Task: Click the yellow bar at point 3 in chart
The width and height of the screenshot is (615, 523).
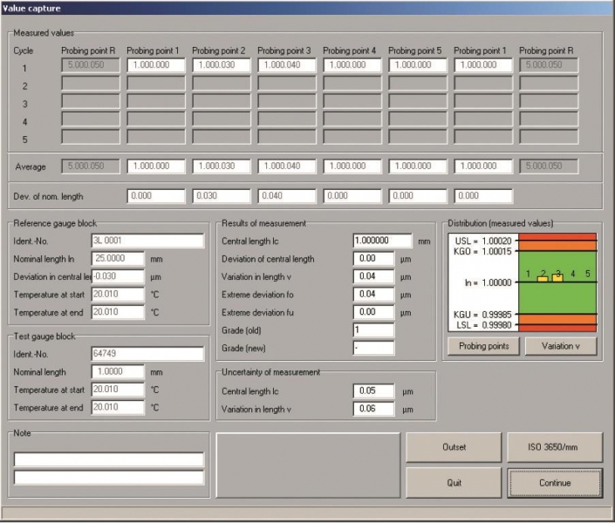Action: click(x=557, y=278)
